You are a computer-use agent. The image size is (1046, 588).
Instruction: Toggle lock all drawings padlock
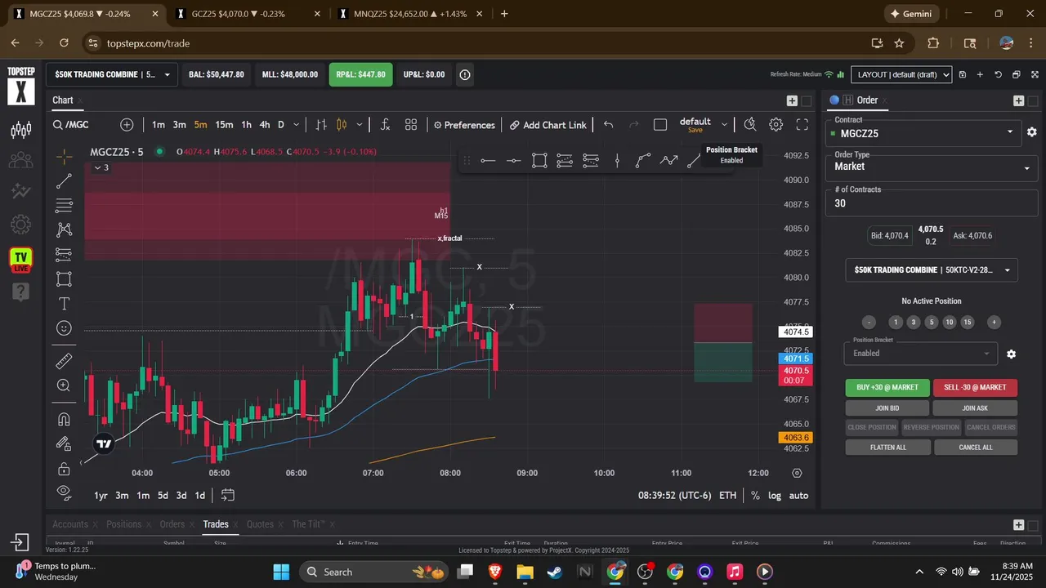(64, 469)
